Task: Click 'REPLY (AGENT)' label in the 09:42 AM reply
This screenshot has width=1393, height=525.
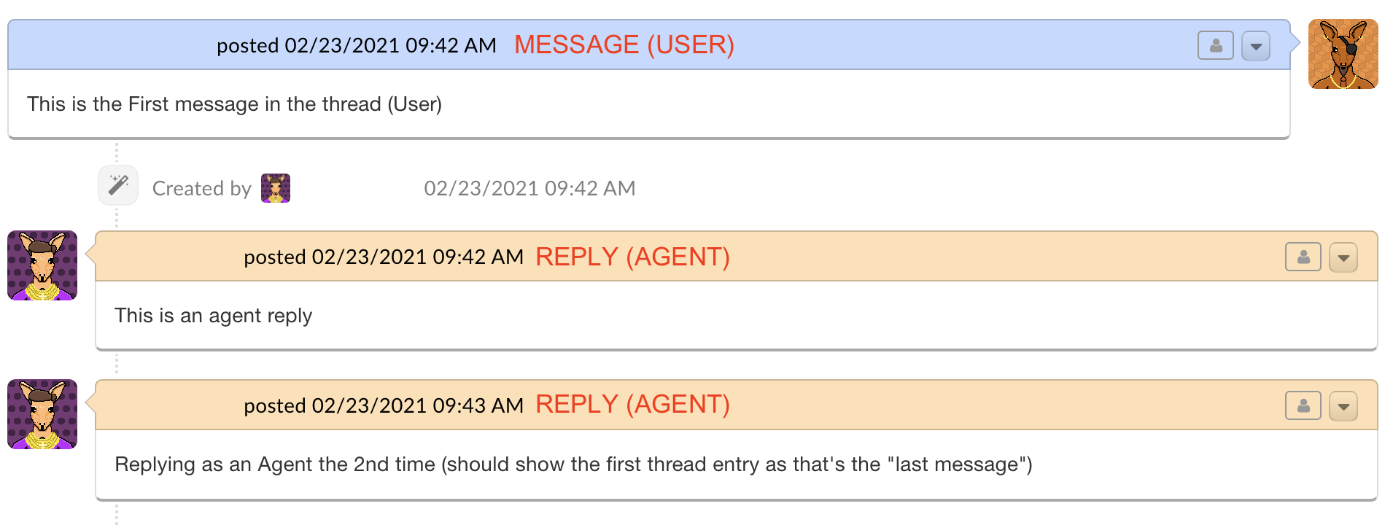Action: coord(632,257)
